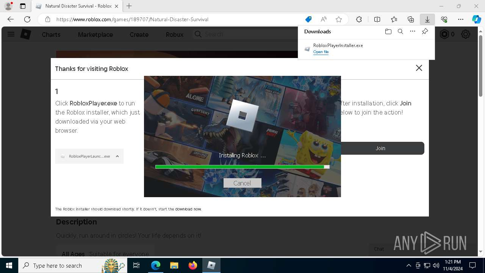Click the browser profile avatar icon
This screenshot has width=485, height=273.
[x=8, y=6]
